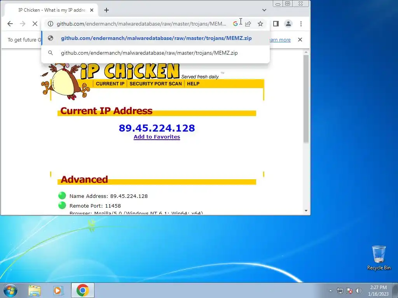Click the green dot beside Name Address
The height and width of the screenshot is (298, 398).
click(62, 196)
